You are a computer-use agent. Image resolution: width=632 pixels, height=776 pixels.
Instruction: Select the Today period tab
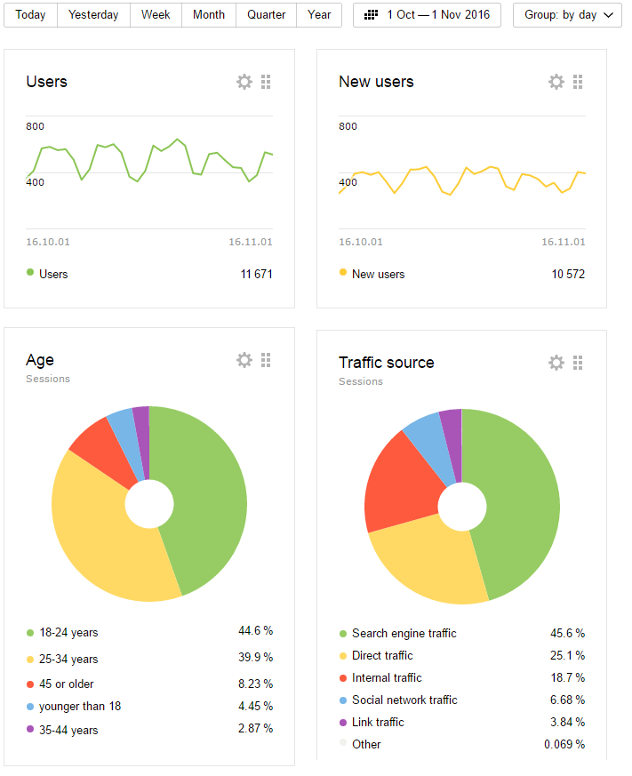[30, 15]
